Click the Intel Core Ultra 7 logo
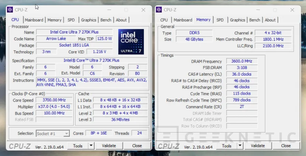Screen dimensions: 306x156 131,42
